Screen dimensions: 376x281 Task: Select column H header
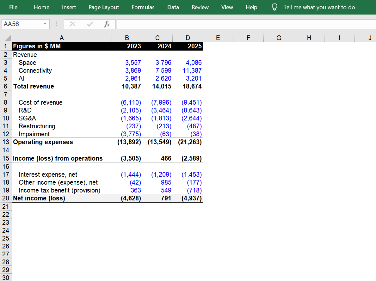(x=309, y=38)
